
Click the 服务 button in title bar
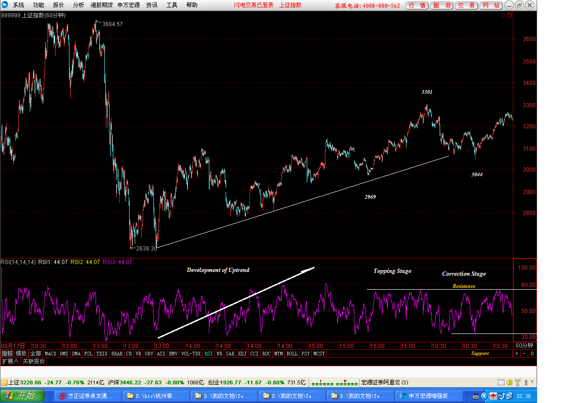(x=442, y=6)
